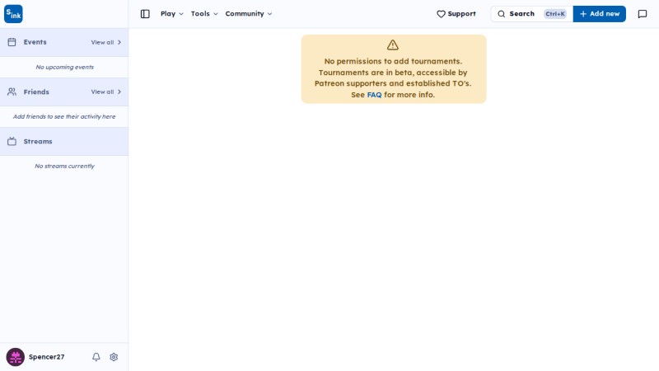Image resolution: width=659 pixels, height=371 pixels.
Task: Click 'Add friends to see their activity here'
Action: [64, 116]
